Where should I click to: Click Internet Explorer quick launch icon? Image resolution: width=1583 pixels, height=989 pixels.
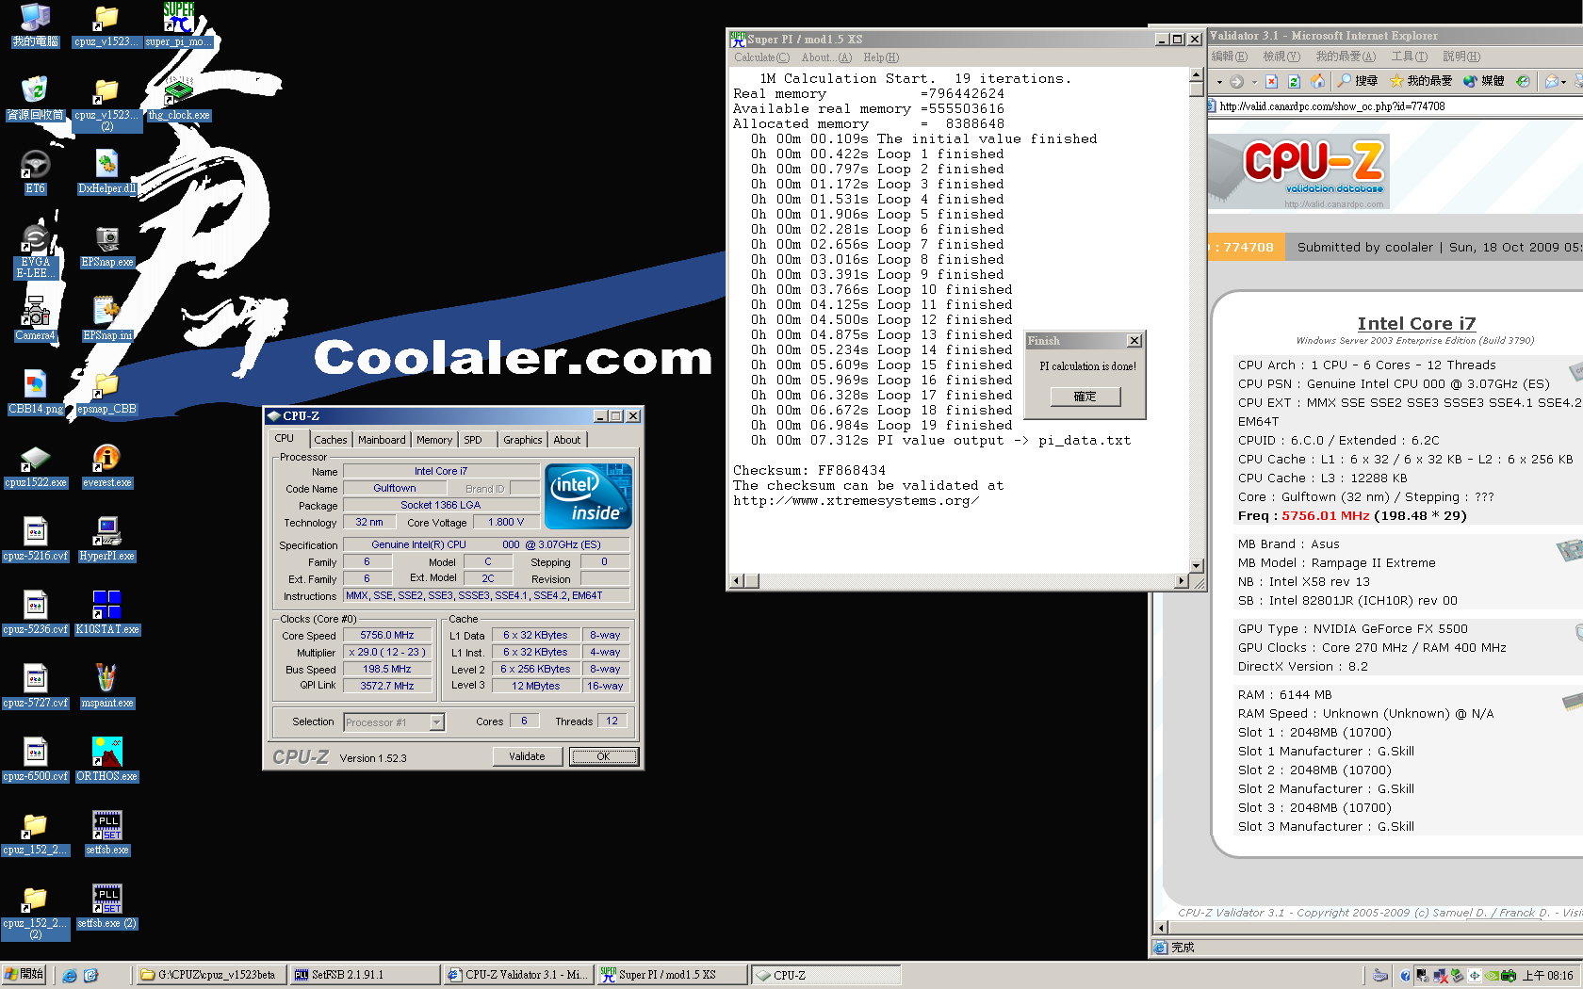70,976
